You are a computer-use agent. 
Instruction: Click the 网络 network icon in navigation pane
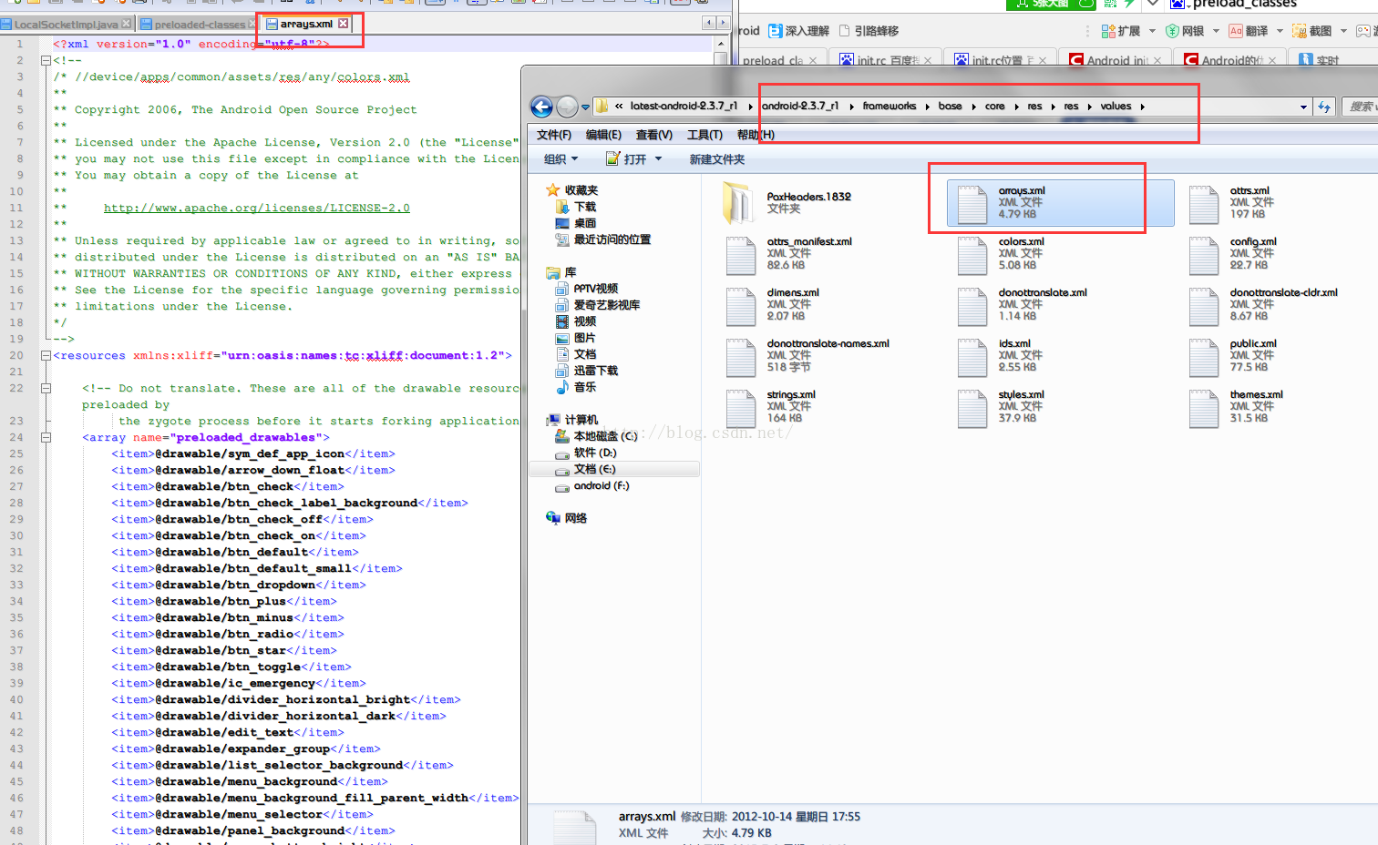pyautogui.click(x=552, y=518)
